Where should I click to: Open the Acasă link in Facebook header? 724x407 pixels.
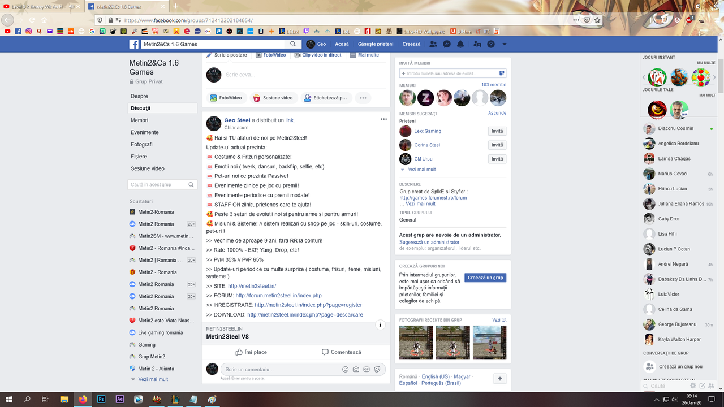pyautogui.click(x=342, y=44)
